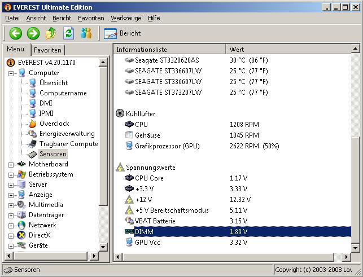Click the tree panel scroll right arrow

coord(94,256)
